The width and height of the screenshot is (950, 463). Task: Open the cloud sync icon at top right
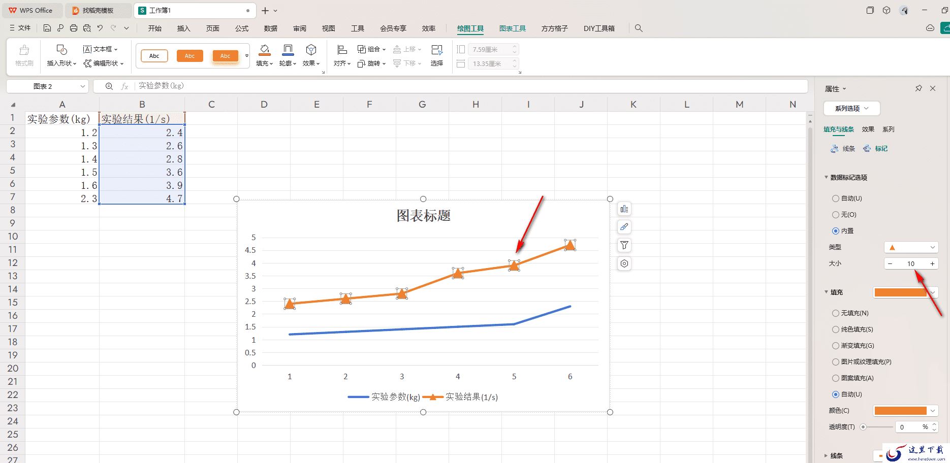point(930,28)
